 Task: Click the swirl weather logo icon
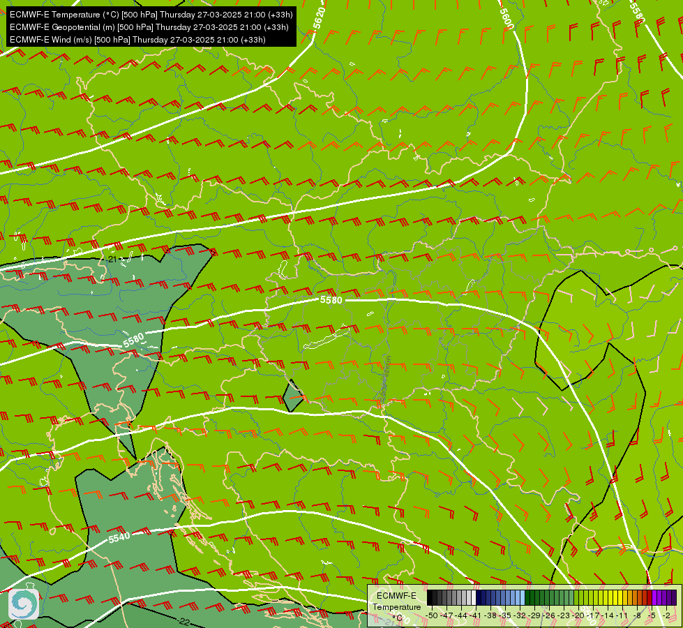tap(24, 604)
